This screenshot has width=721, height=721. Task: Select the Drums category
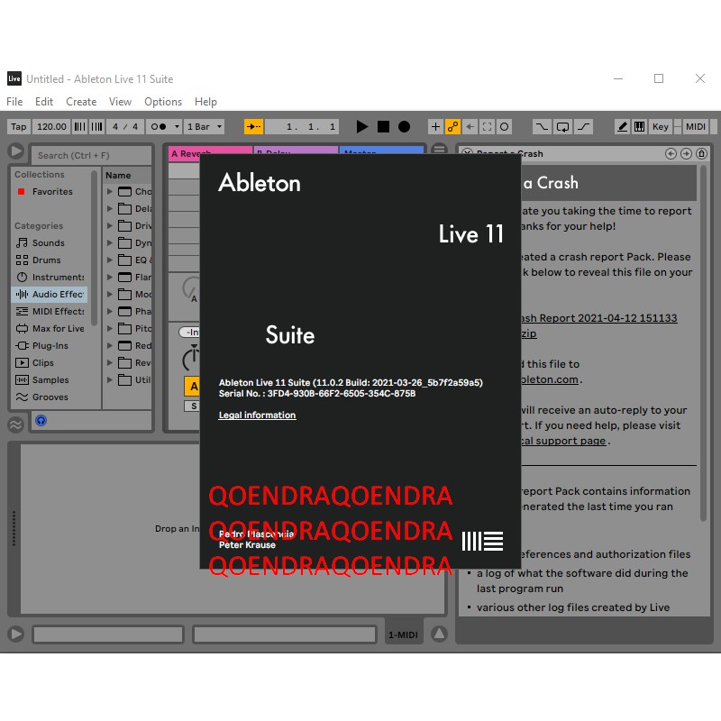coord(46,260)
